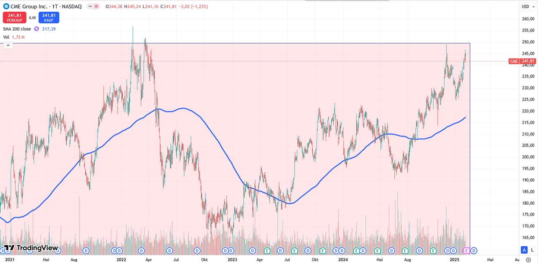
Task: Click the open value O244,38
Action: [x=114, y=7]
